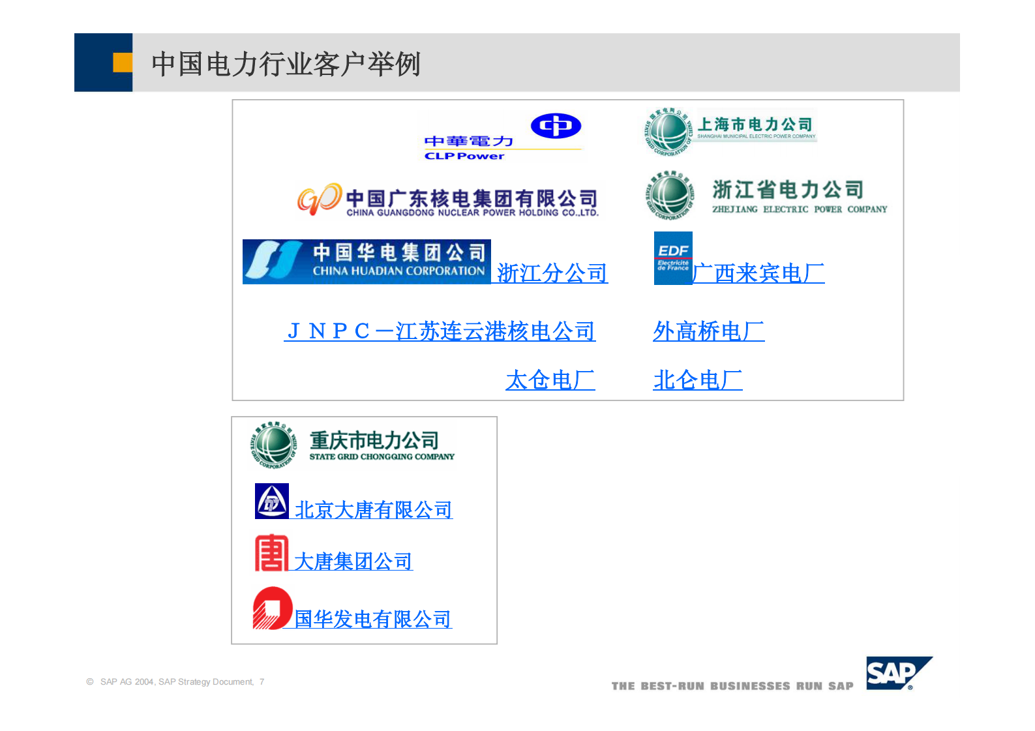Click the China Huadian Corporation banner logo
Viewport: 1035px width, 731px height.
[367, 261]
